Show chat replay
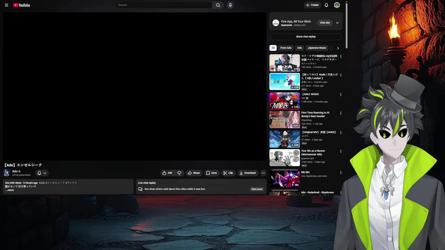This screenshot has width=445, height=250. [x=306, y=36]
